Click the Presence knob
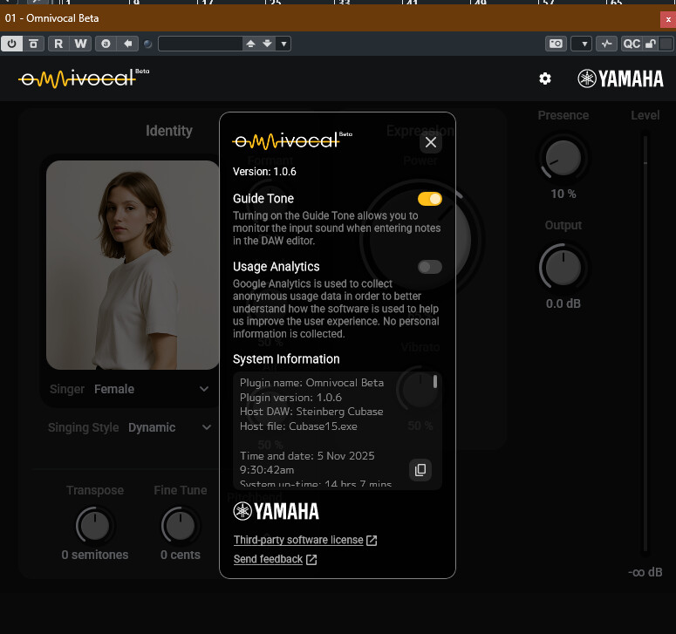Screen dimensions: 676x634 click(563, 157)
